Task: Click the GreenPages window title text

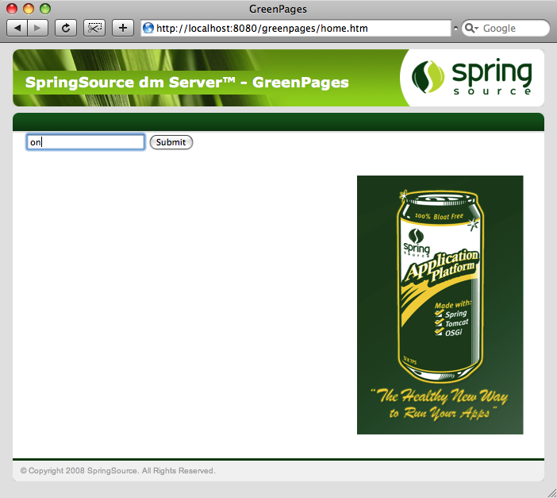Action: [x=278, y=9]
